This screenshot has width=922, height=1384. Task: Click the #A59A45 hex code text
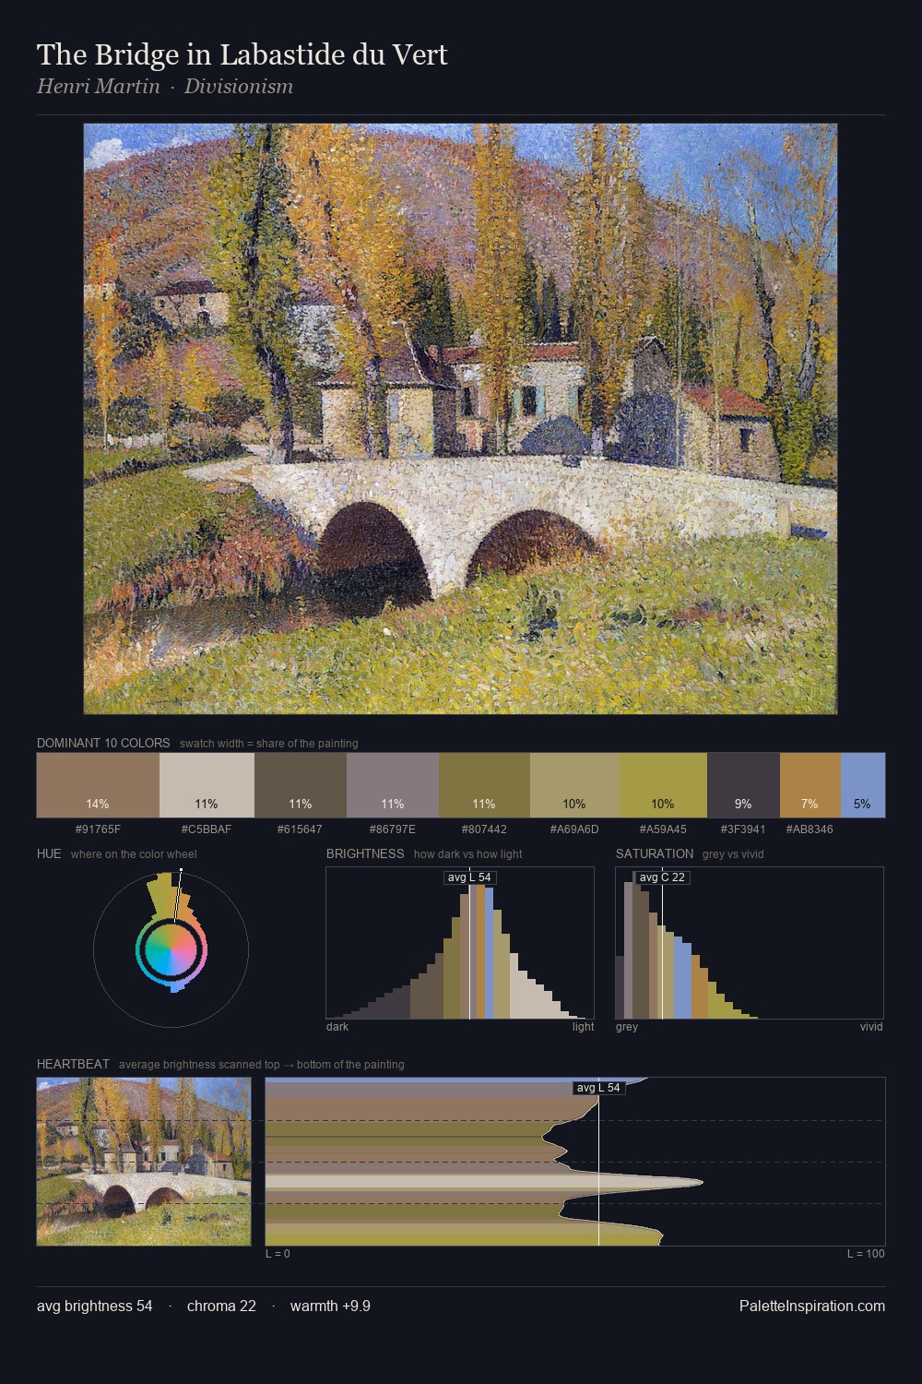tap(663, 829)
